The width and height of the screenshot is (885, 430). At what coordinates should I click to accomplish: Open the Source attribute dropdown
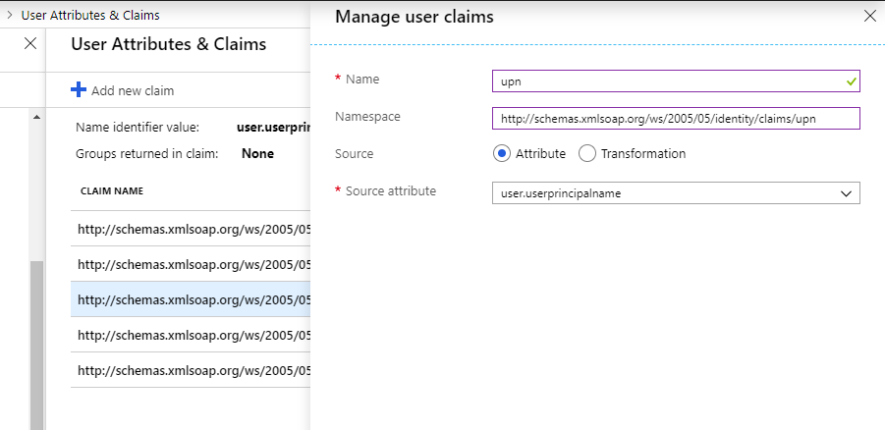[676, 193]
